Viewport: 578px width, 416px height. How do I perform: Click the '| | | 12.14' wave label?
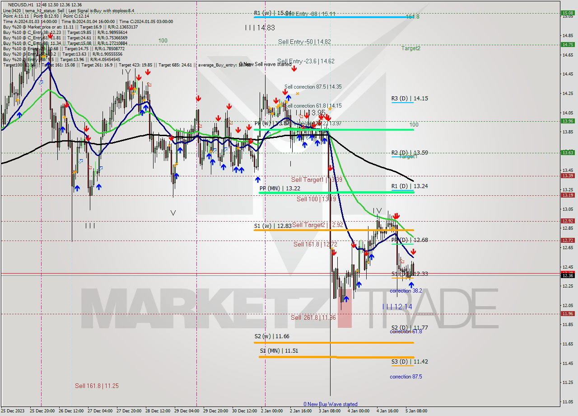click(397, 307)
